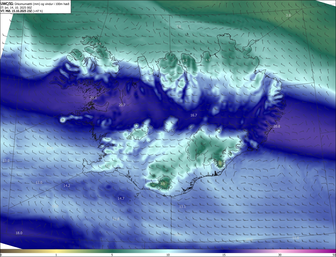This screenshot has height=257, width=336.
Task: Click the 21.1 precipitation value
Action: click(x=93, y=98)
